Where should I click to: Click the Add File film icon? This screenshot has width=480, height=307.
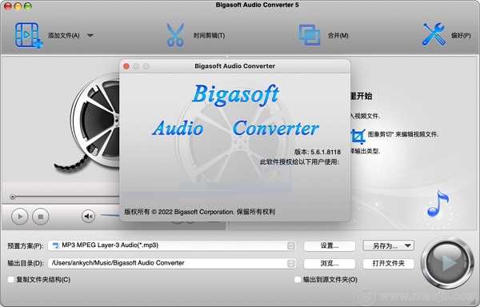[x=29, y=35]
